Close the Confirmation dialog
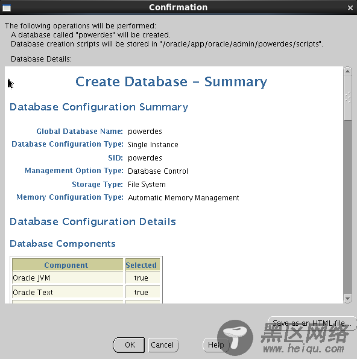Image resolution: width=357 pixels, height=359 pixels. click(350, 8)
